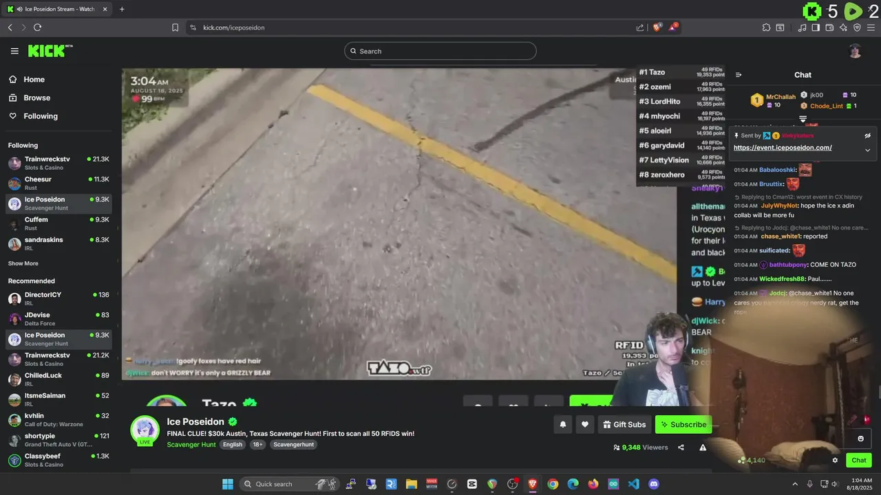This screenshot has height=495, width=881.
Task: Open the emote picker in chat
Action: click(860, 439)
